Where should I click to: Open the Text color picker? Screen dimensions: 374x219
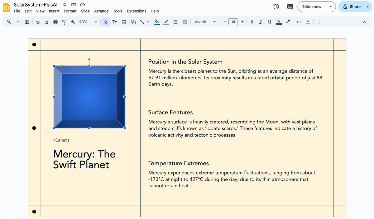(x=279, y=22)
